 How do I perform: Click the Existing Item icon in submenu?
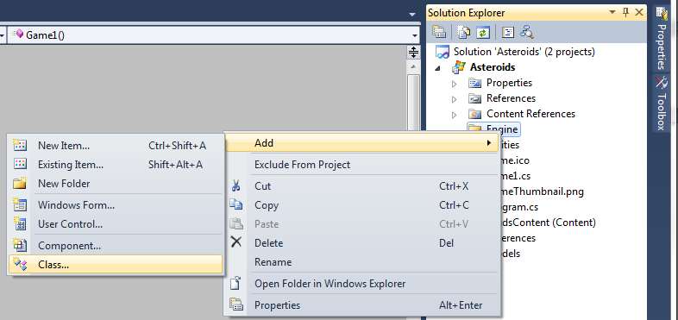[20, 164]
